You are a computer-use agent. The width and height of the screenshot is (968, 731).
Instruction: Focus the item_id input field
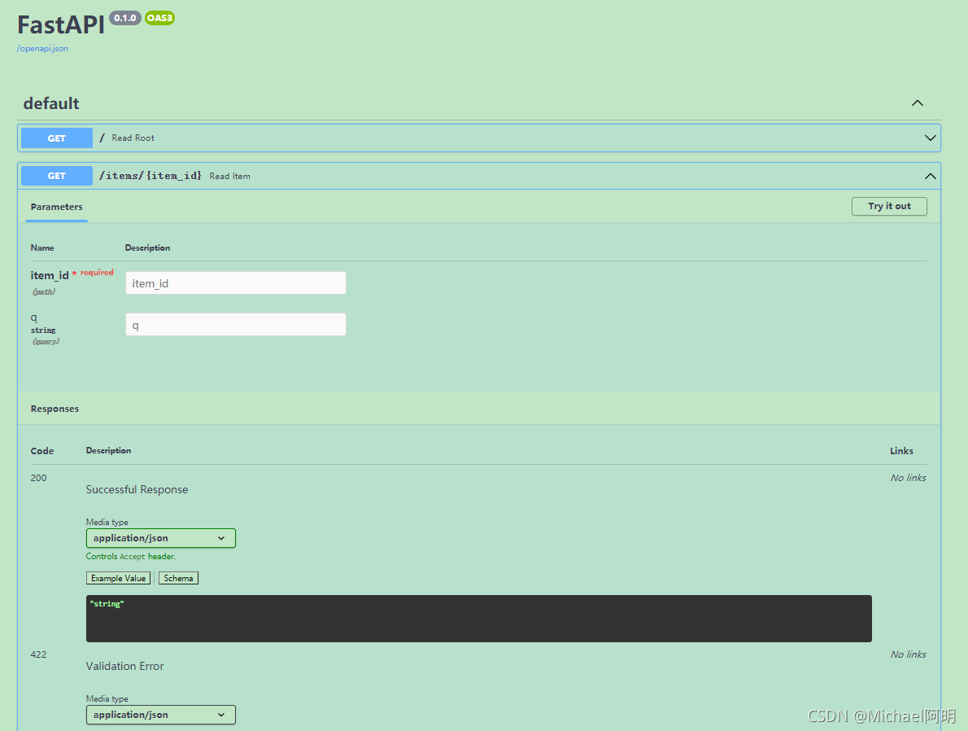tap(236, 283)
